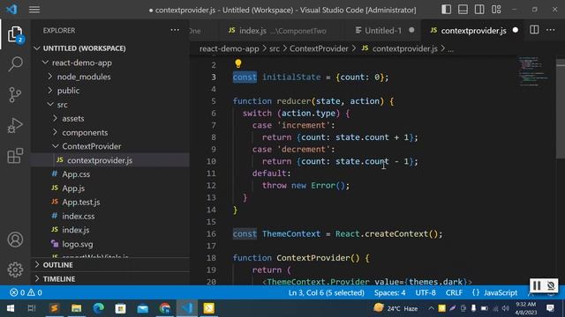Split the editor to the right
Viewport: 565px width, 317px height.
point(534,30)
